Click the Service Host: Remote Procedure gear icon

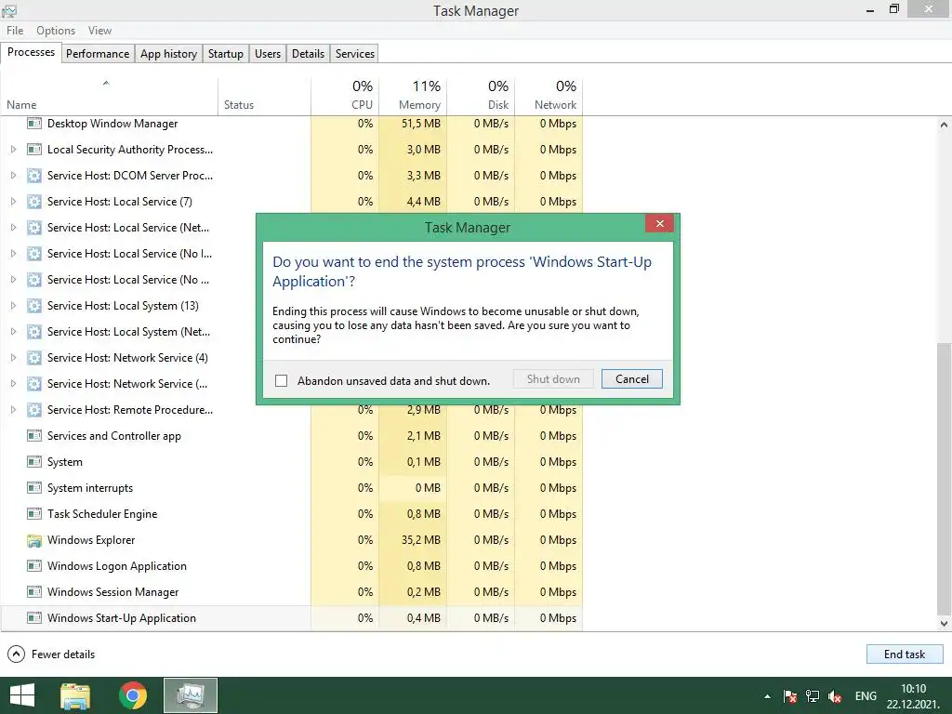coord(34,410)
